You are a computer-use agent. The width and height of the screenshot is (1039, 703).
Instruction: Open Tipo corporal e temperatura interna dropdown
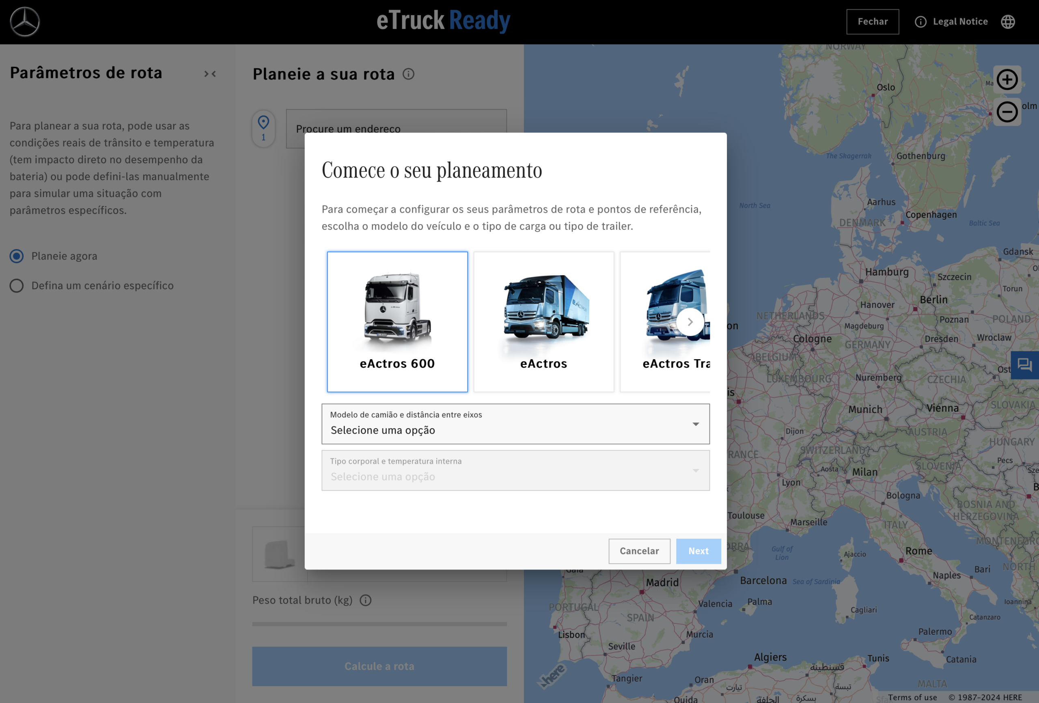(x=515, y=470)
